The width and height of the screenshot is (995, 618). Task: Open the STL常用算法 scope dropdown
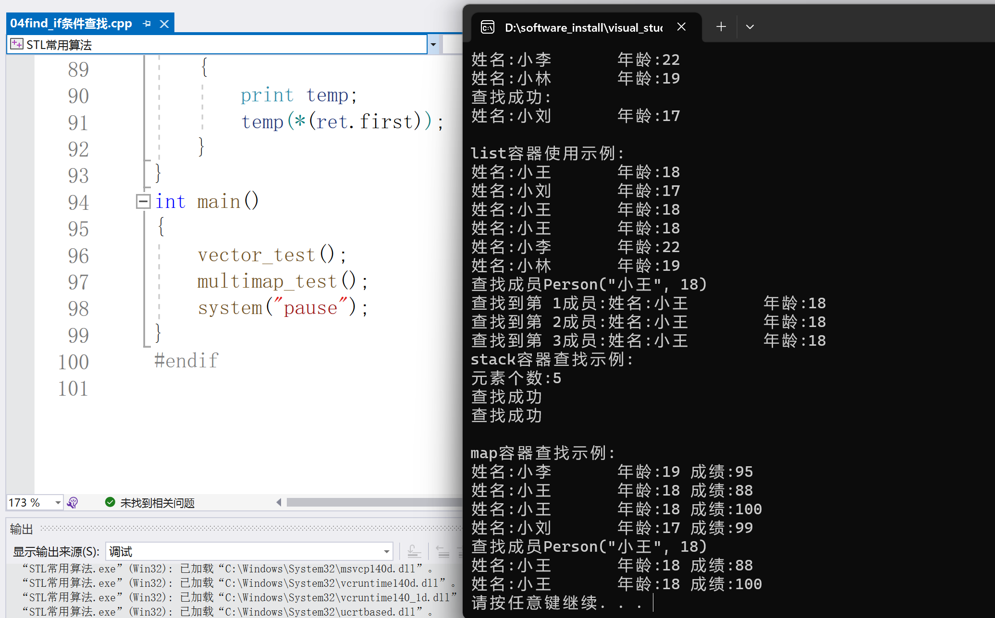pyautogui.click(x=433, y=45)
